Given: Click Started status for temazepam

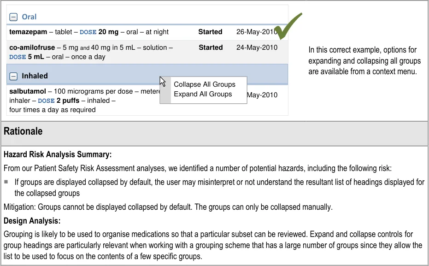Looking at the screenshot, I should point(210,32).
